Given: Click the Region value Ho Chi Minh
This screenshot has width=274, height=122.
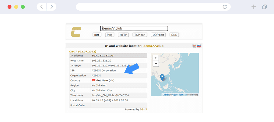Looking at the screenshot, I should 99,85.
